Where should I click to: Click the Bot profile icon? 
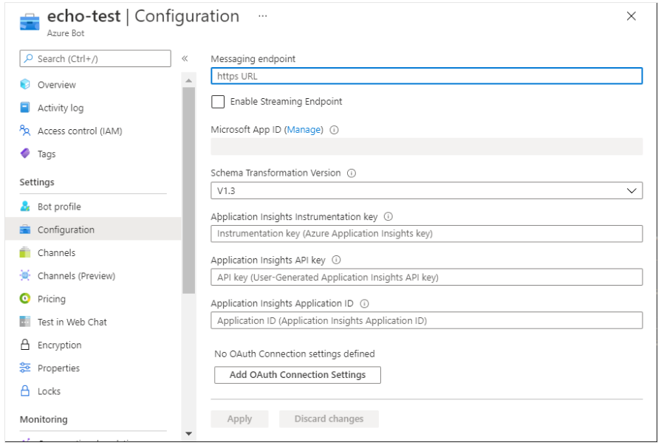point(26,207)
